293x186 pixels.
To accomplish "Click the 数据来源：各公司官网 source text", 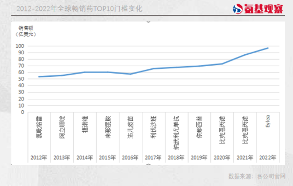I will [x=257, y=176].
